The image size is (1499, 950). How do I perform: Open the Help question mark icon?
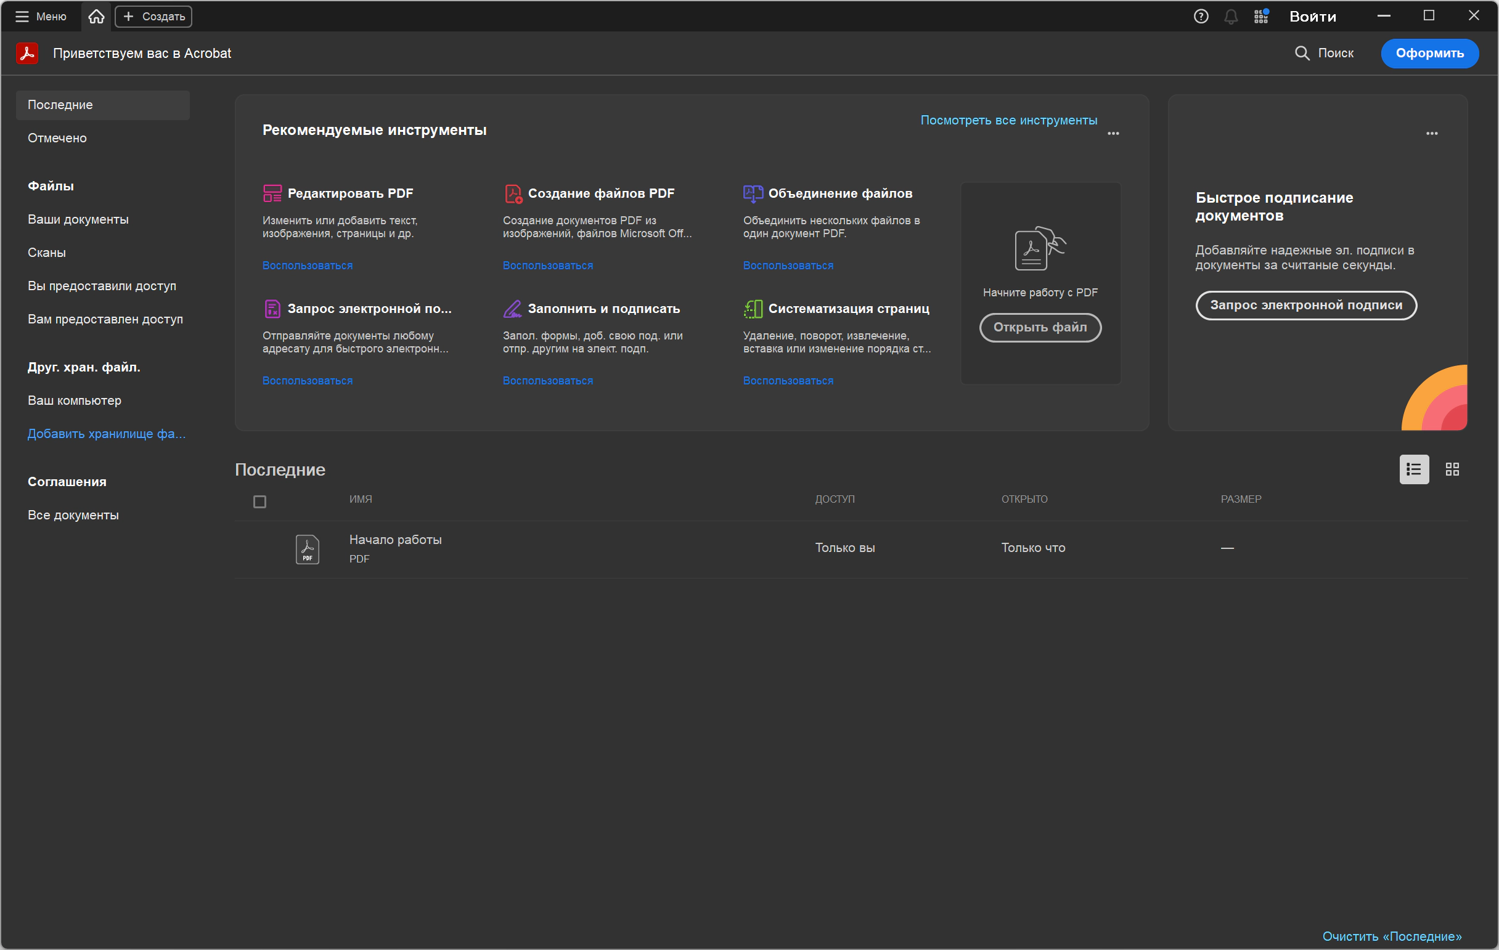point(1200,16)
